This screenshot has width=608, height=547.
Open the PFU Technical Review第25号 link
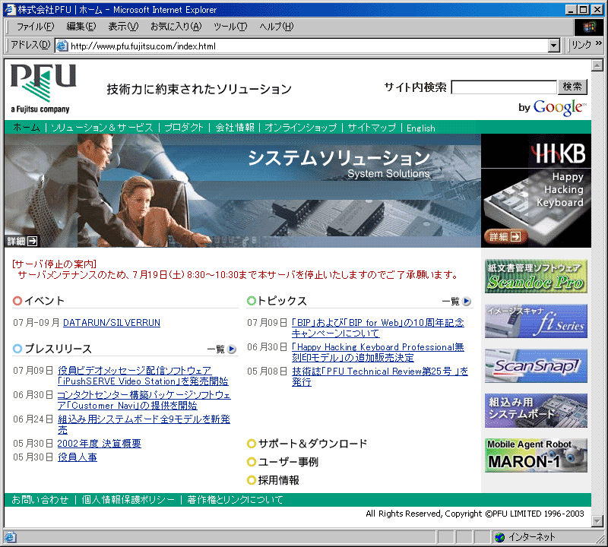380,376
